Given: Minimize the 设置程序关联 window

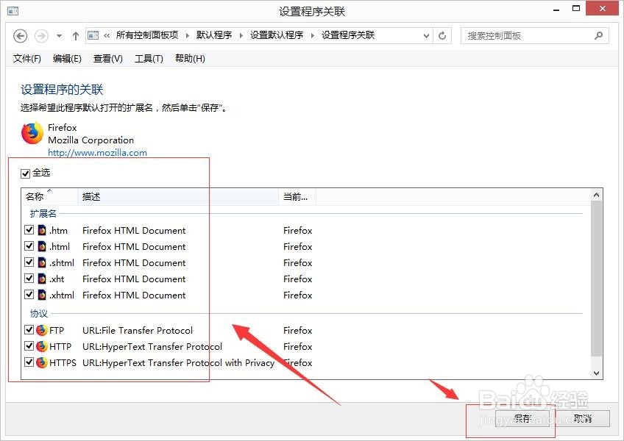Looking at the screenshot, I should pyautogui.click(x=556, y=10).
